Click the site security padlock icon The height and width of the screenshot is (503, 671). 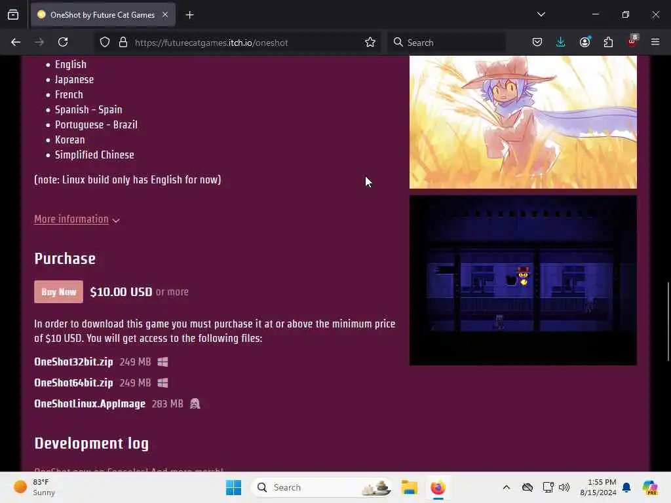pyautogui.click(x=123, y=43)
